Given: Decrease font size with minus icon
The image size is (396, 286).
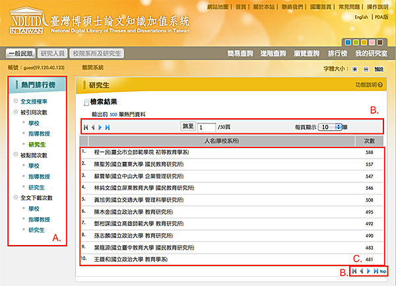Looking at the screenshot, I should tap(364, 68).
